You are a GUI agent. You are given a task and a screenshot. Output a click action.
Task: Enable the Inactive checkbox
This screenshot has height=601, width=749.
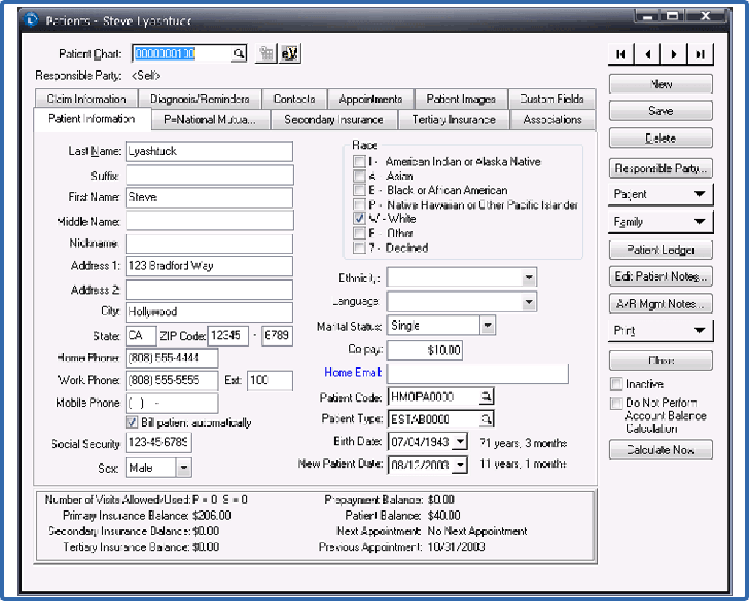coord(616,384)
